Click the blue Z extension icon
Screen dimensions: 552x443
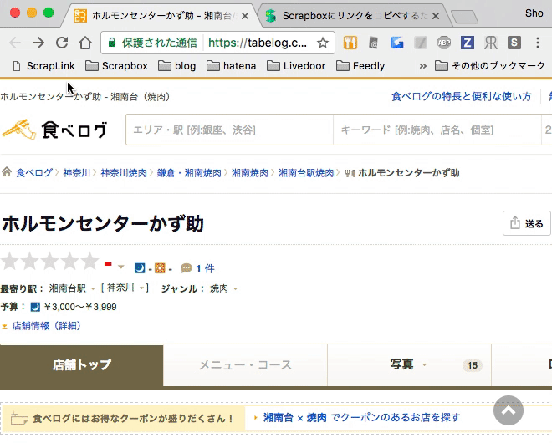(468, 43)
